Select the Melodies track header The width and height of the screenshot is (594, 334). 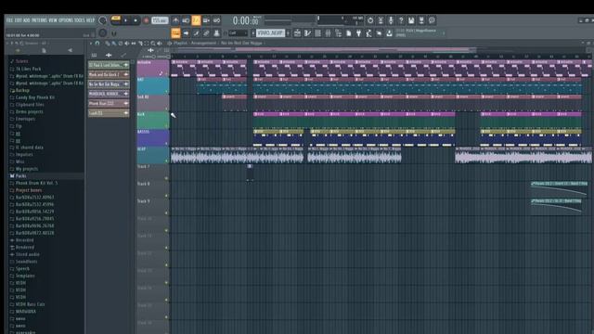pyautogui.click(x=153, y=69)
